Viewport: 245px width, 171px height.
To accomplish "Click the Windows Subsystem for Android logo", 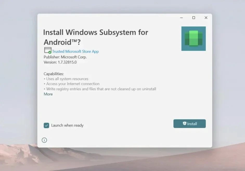I will [x=194, y=39].
